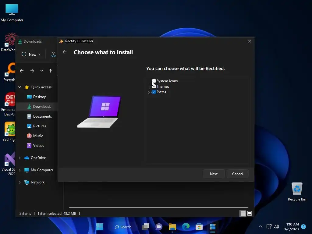The width and height of the screenshot is (312, 234).
Task: Select Downloads folder in navigation pane
Action: coord(42,107)
